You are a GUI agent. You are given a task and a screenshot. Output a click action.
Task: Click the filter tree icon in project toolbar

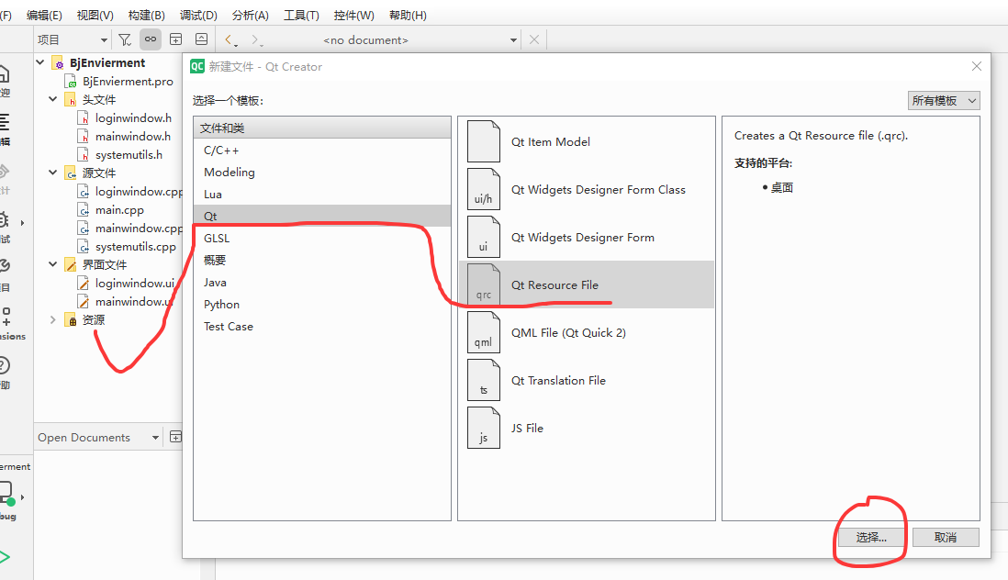pos(125,39)
